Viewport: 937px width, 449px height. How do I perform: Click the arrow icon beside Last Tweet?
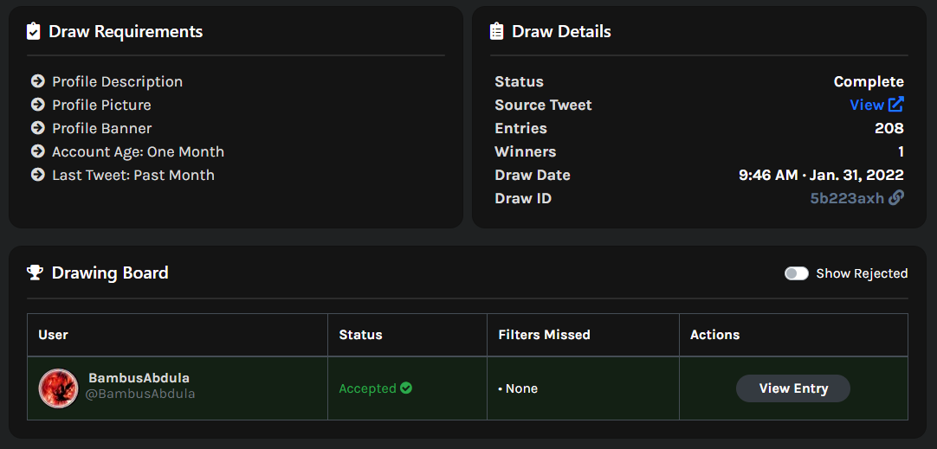click(x=37, y=175)
